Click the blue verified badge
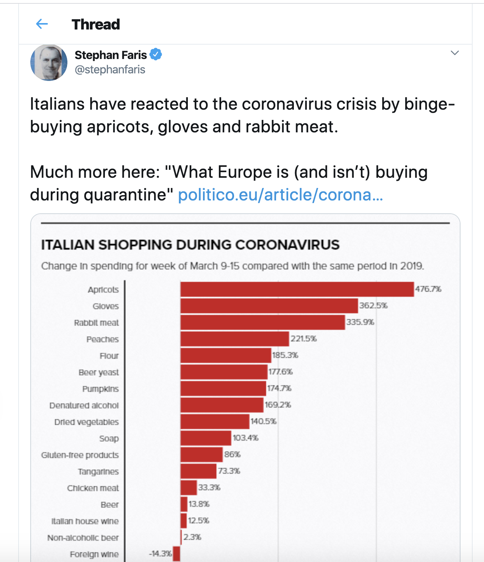This screenshot has height=562, width=484. pos(156,54)
